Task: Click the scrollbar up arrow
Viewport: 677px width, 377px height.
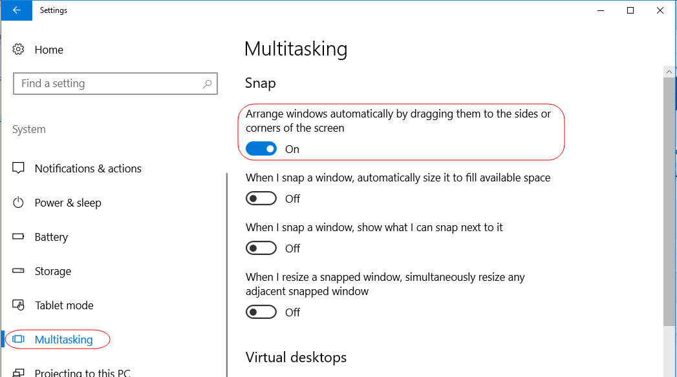Action: 670,71
